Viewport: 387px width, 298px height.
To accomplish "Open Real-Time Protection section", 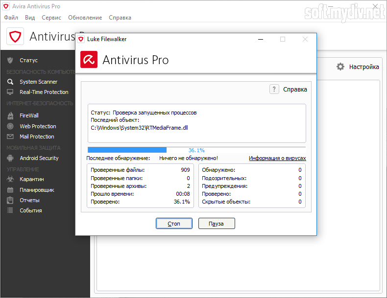I will [x=44, y=92].
